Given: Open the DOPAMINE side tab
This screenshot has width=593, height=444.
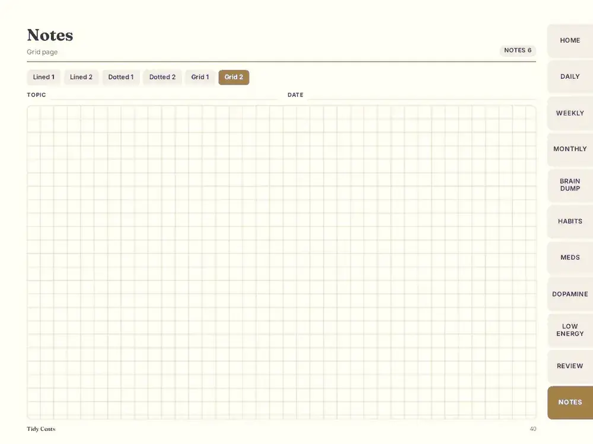Looking at the screenshot, I should point(570,294).
